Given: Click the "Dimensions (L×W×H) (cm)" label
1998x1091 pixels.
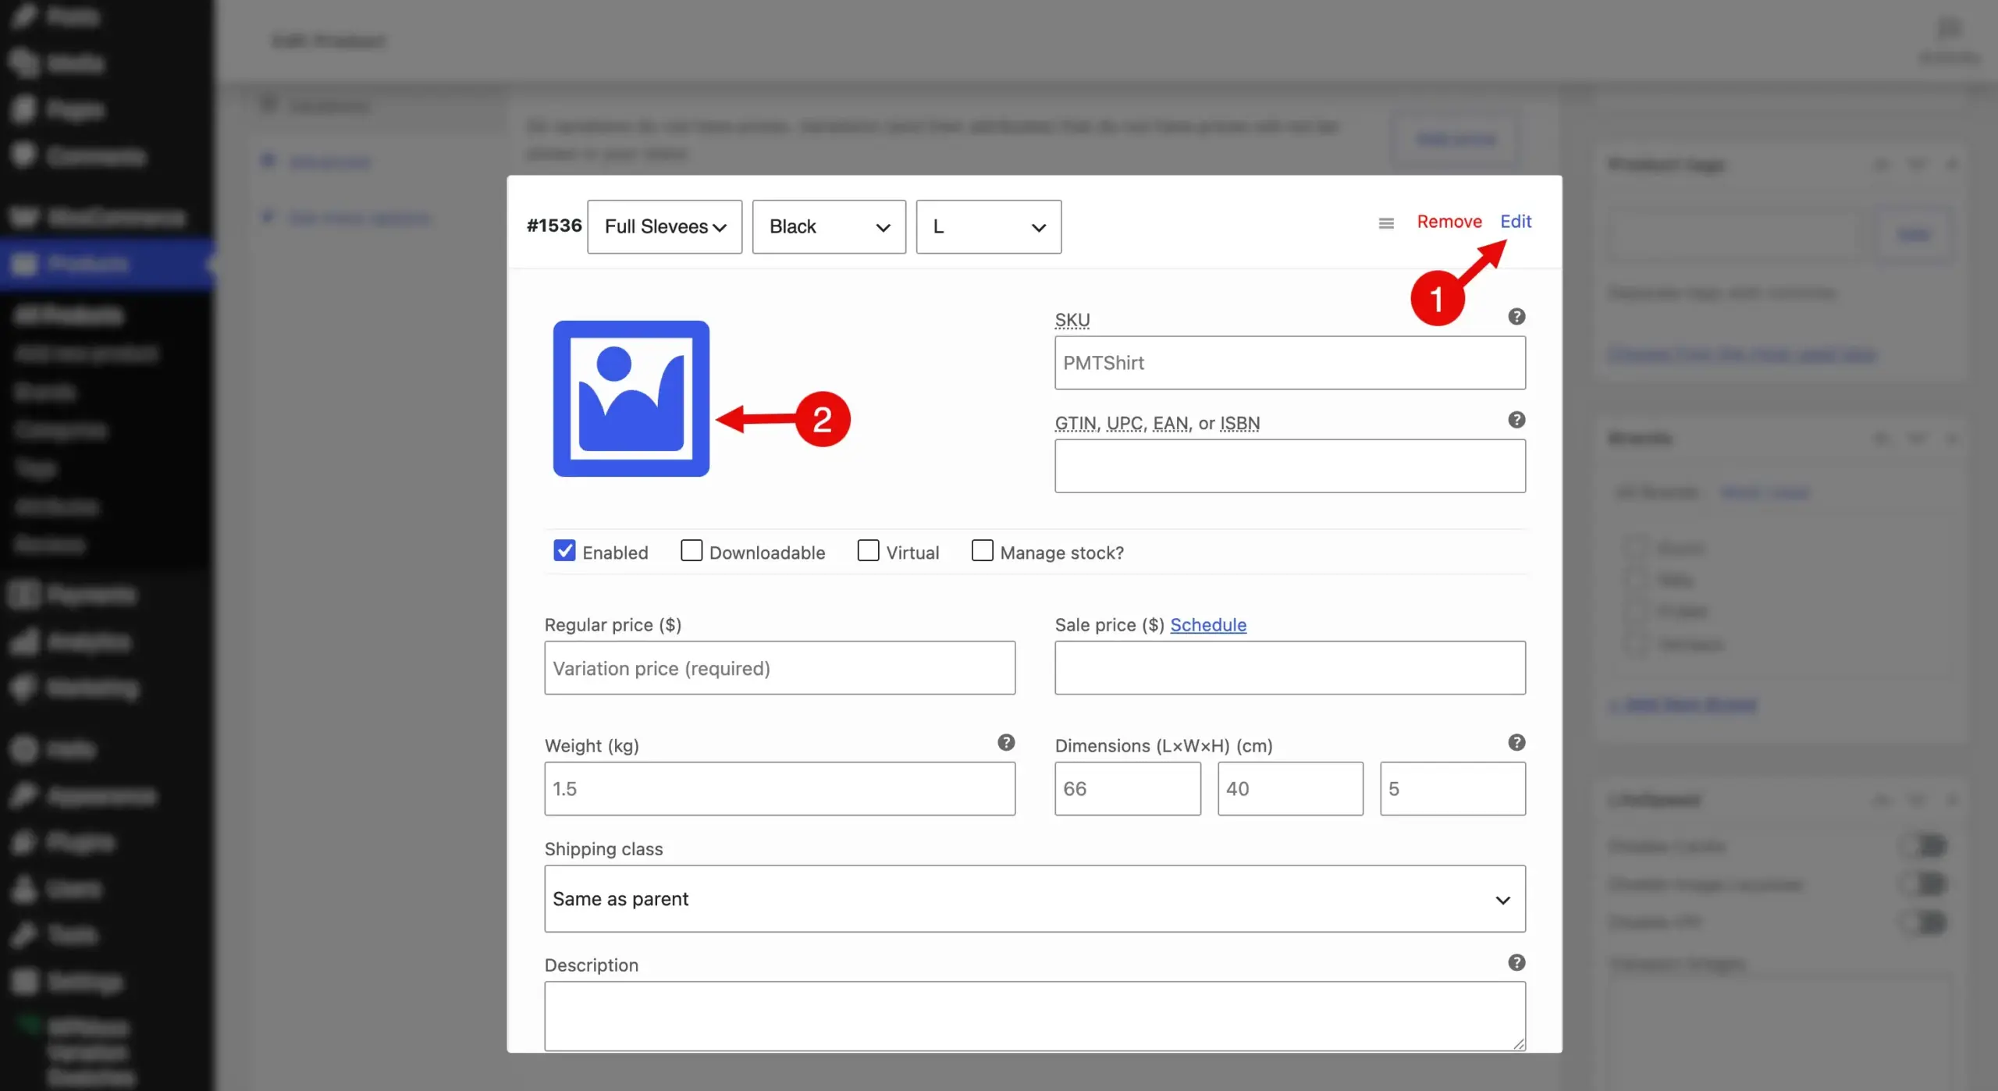Looking at the screenshot, I should pos(1164,746).
